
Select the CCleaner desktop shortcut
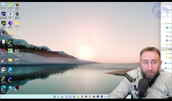point(3,61)
